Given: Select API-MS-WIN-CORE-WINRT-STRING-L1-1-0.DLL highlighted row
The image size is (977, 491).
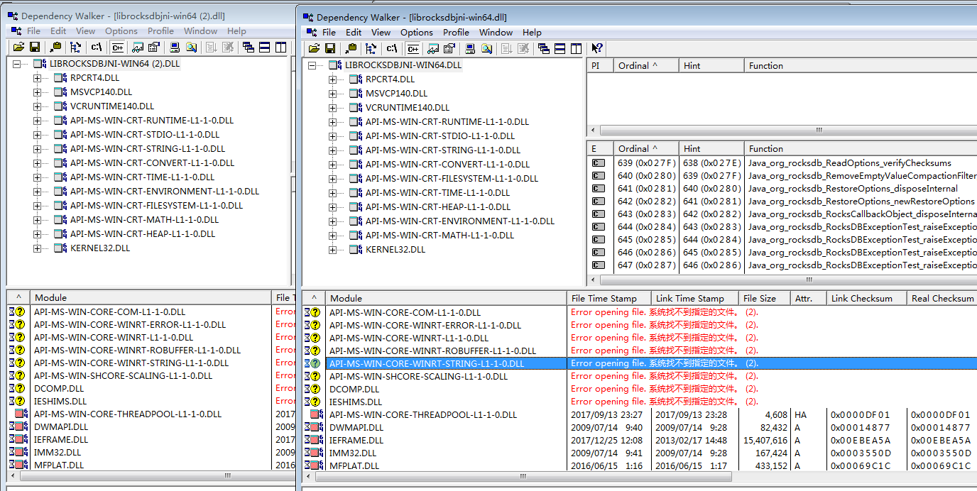Looking at the screenshot, I should (x=639, y=363).
